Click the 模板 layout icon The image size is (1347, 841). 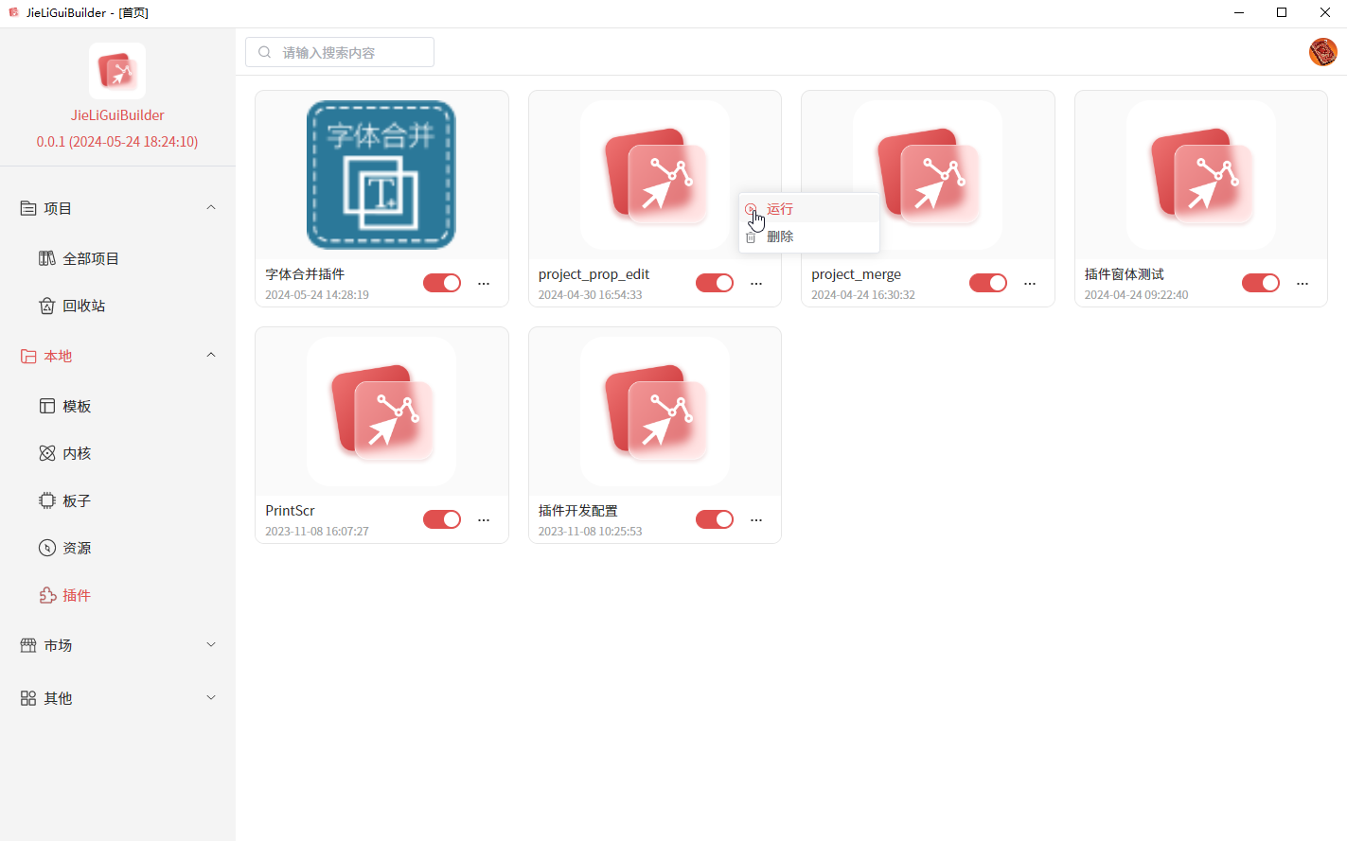(x=47, y=406)
